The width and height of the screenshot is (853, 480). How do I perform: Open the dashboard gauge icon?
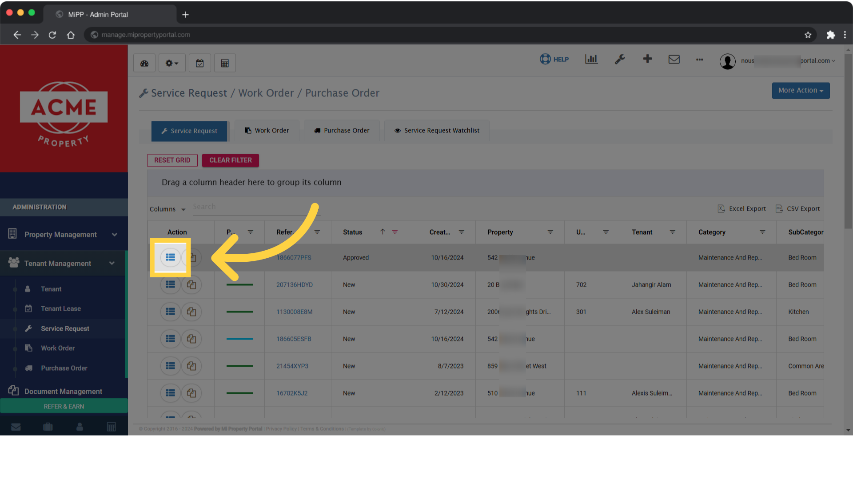click(x=144, y=63)
